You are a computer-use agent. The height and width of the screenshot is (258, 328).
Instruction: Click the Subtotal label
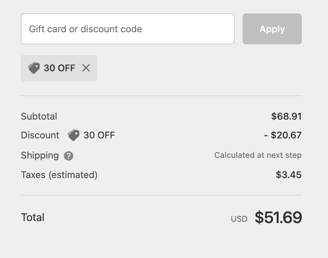pyautogui.click(x=39, y=116)
